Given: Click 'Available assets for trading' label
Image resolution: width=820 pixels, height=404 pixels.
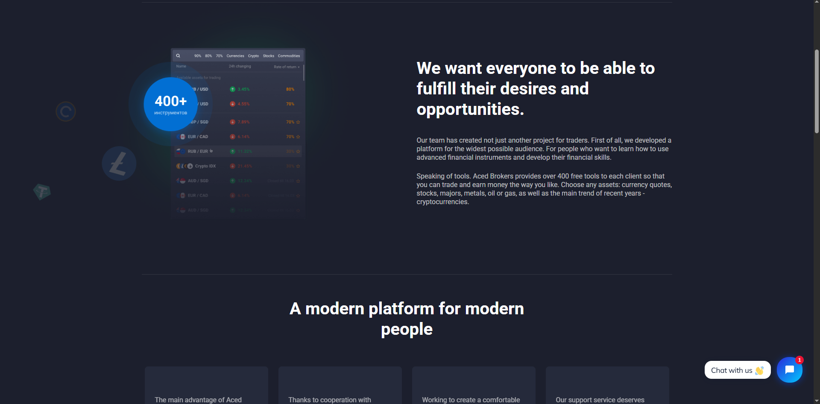Looking at the screenshot, I should [199, 78].
